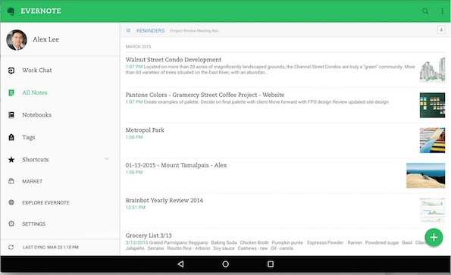Click the Tags icon
The width and height of the screenshot is (451, 275).
click(11, 137)
